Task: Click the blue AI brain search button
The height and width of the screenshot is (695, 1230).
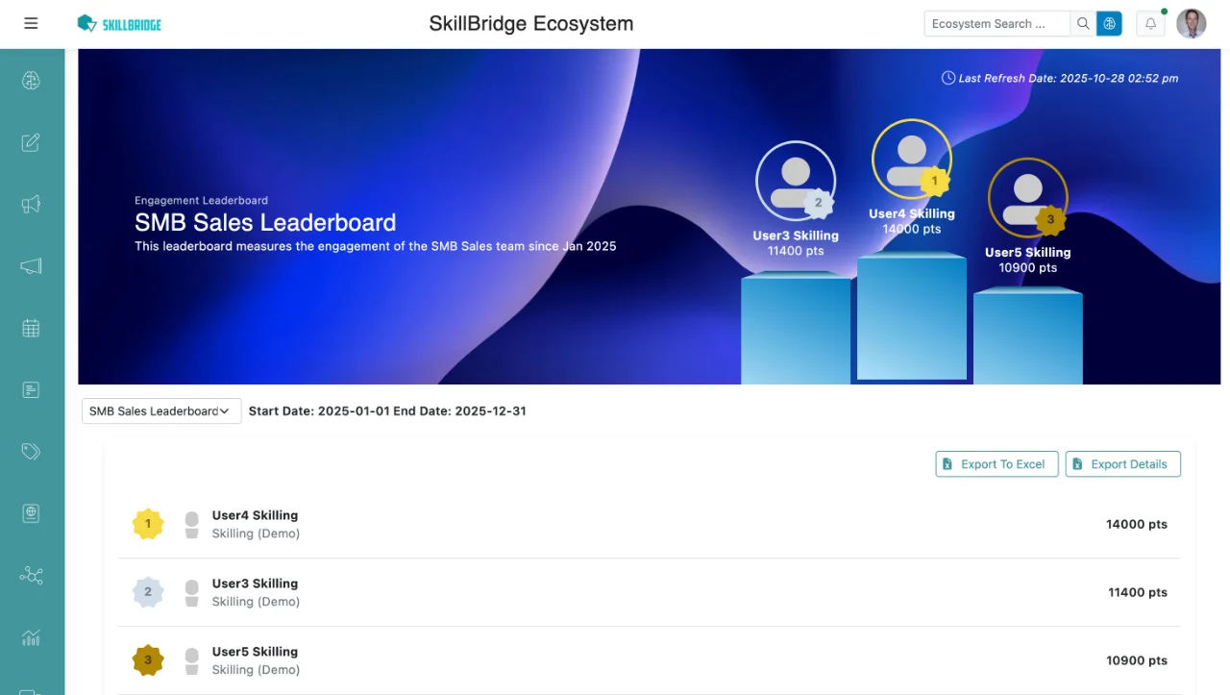Action: pyautogui.click(x=1109, y=24)
